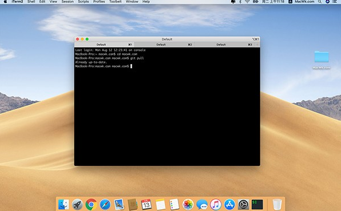Image resolution: width=341 pixels, height=211 pixels.
Task: Click the 'Already up-to-date.' output line
Action: pyautogui.click(x=91, y=62)
